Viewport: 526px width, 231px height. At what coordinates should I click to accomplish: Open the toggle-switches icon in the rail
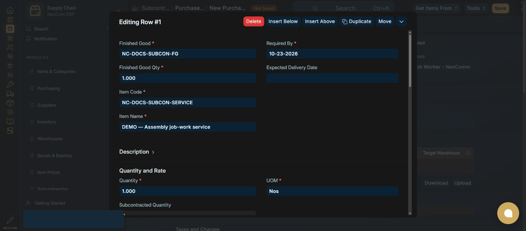click(10, 131)
